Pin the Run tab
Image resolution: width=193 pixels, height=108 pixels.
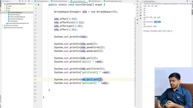point(138,23)
